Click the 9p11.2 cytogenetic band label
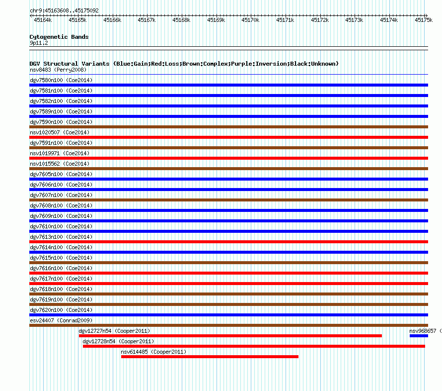Image resolution: width=442 pixels, height=391 pixels. click(39, 43)
